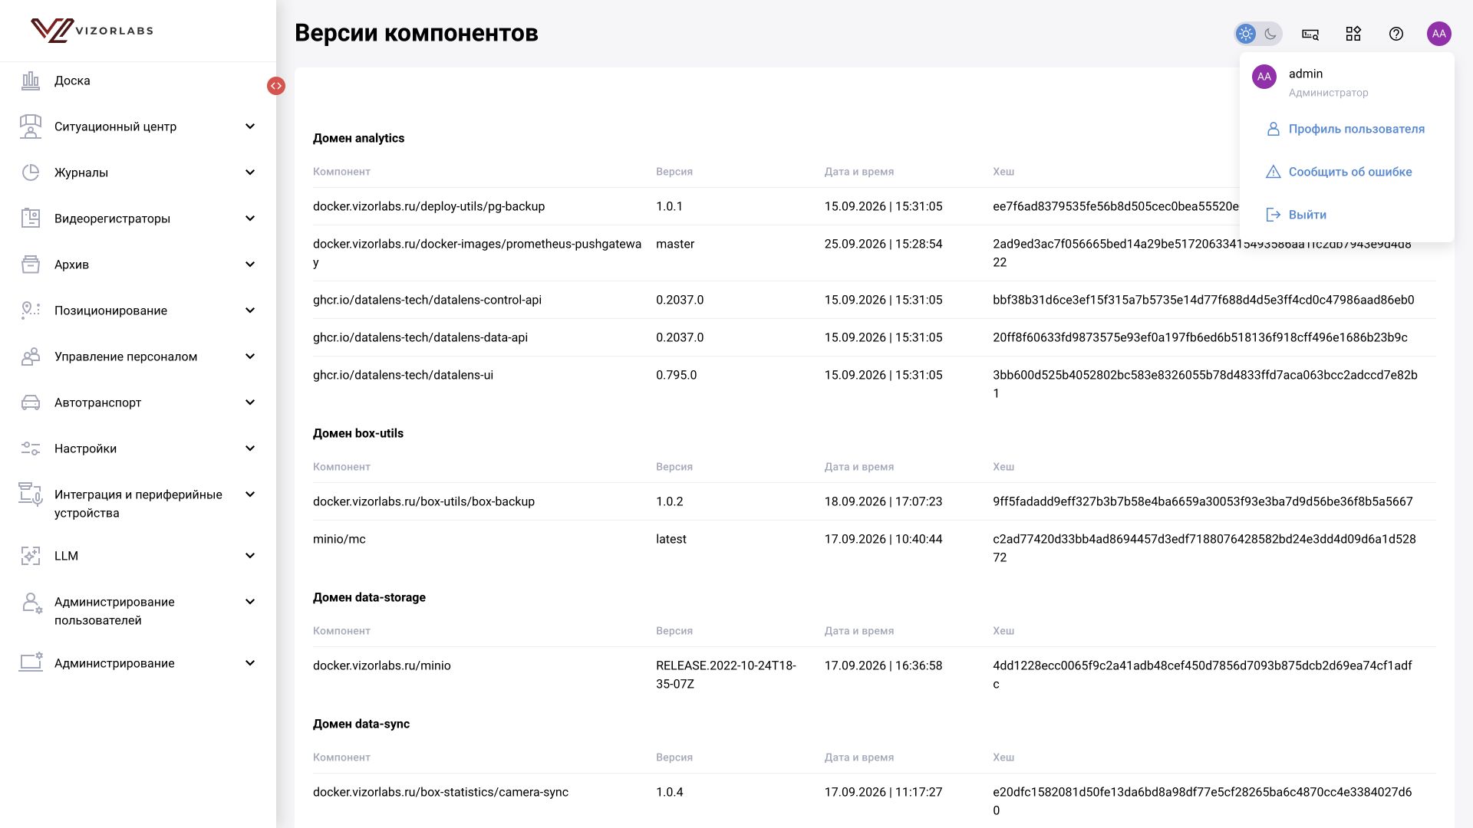
Task: Click docker.vizorlabs.ru/box-statistics/camera-sync component cell
Action: click(440, 792)
